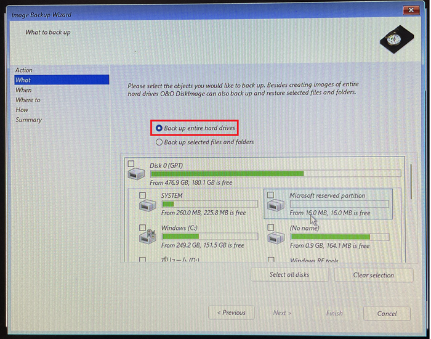The height and width of the screenshot is (339, 431).
Task: Check the Disk 0 (GPT) checkbox
Action: point(131,164)
